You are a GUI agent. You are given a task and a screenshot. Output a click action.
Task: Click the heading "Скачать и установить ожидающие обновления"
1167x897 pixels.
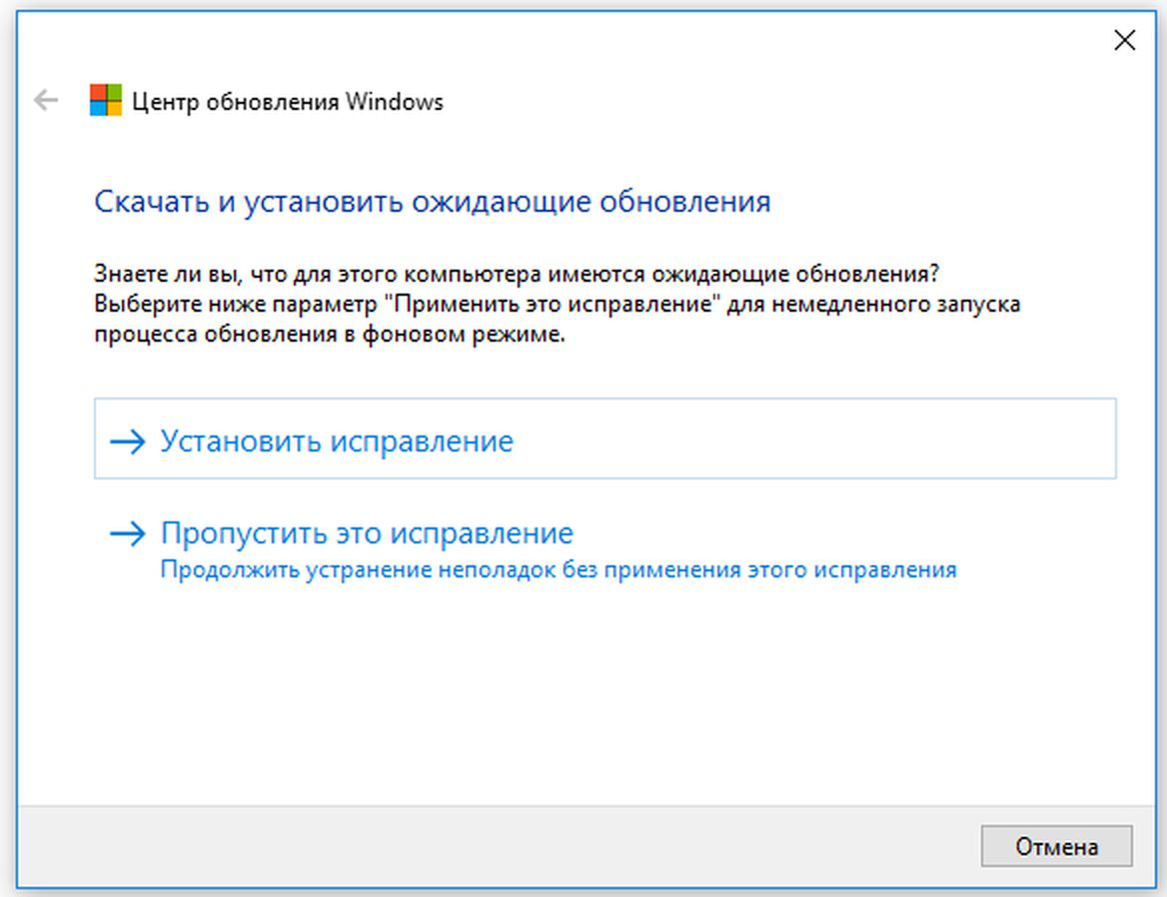click(433, 202)
